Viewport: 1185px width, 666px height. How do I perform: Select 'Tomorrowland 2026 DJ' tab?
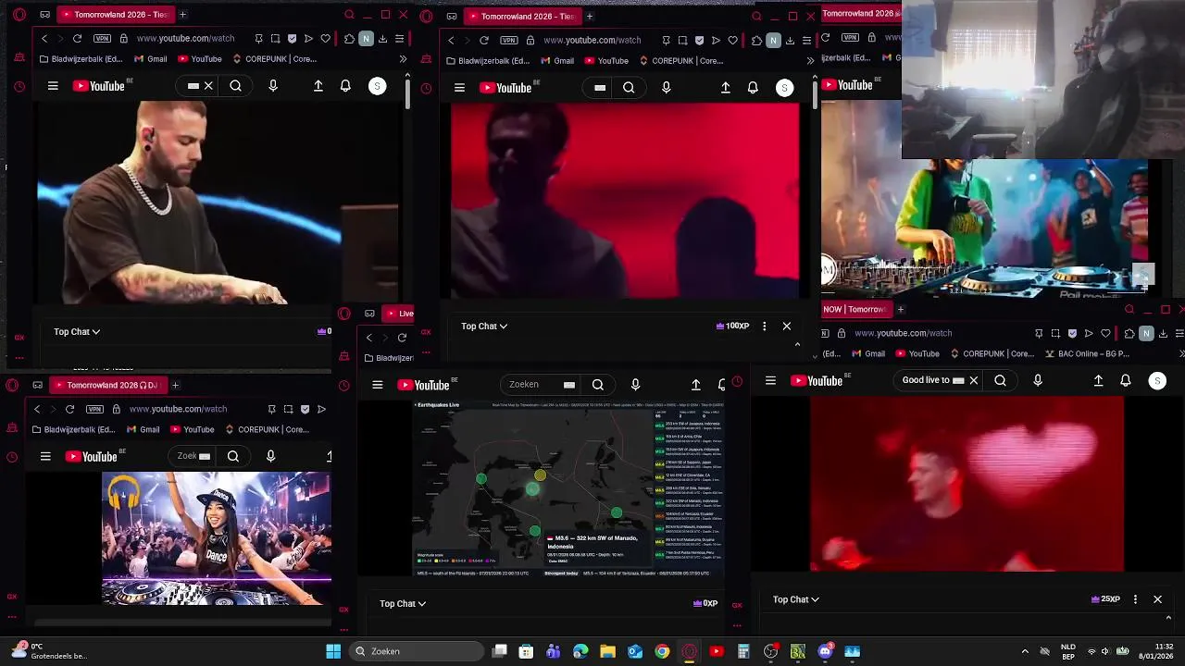click(107, 385)
